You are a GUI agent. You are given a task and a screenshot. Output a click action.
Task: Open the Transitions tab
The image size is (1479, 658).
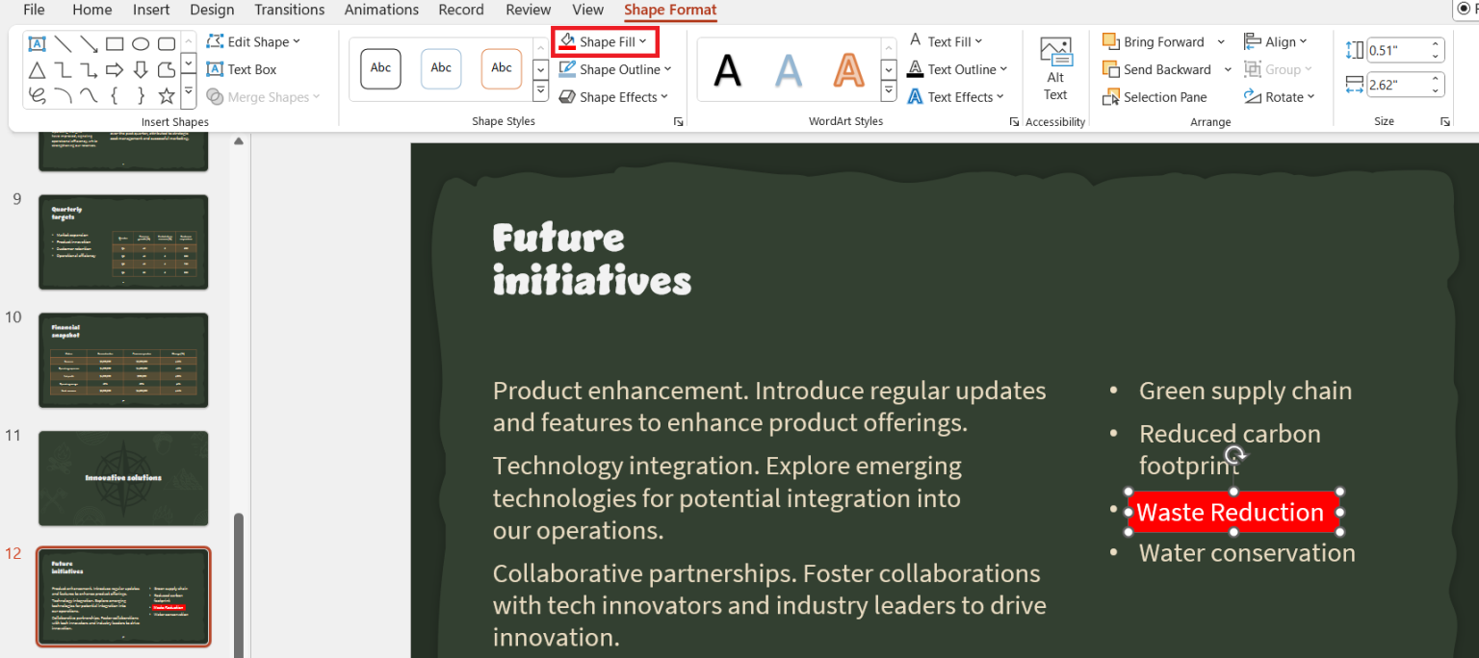tap(289, 11)
